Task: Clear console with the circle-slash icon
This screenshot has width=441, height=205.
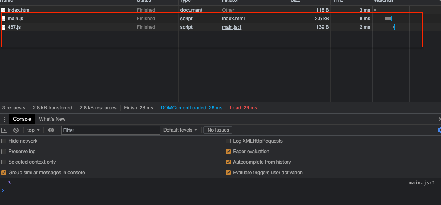Action: pos(16,130)
